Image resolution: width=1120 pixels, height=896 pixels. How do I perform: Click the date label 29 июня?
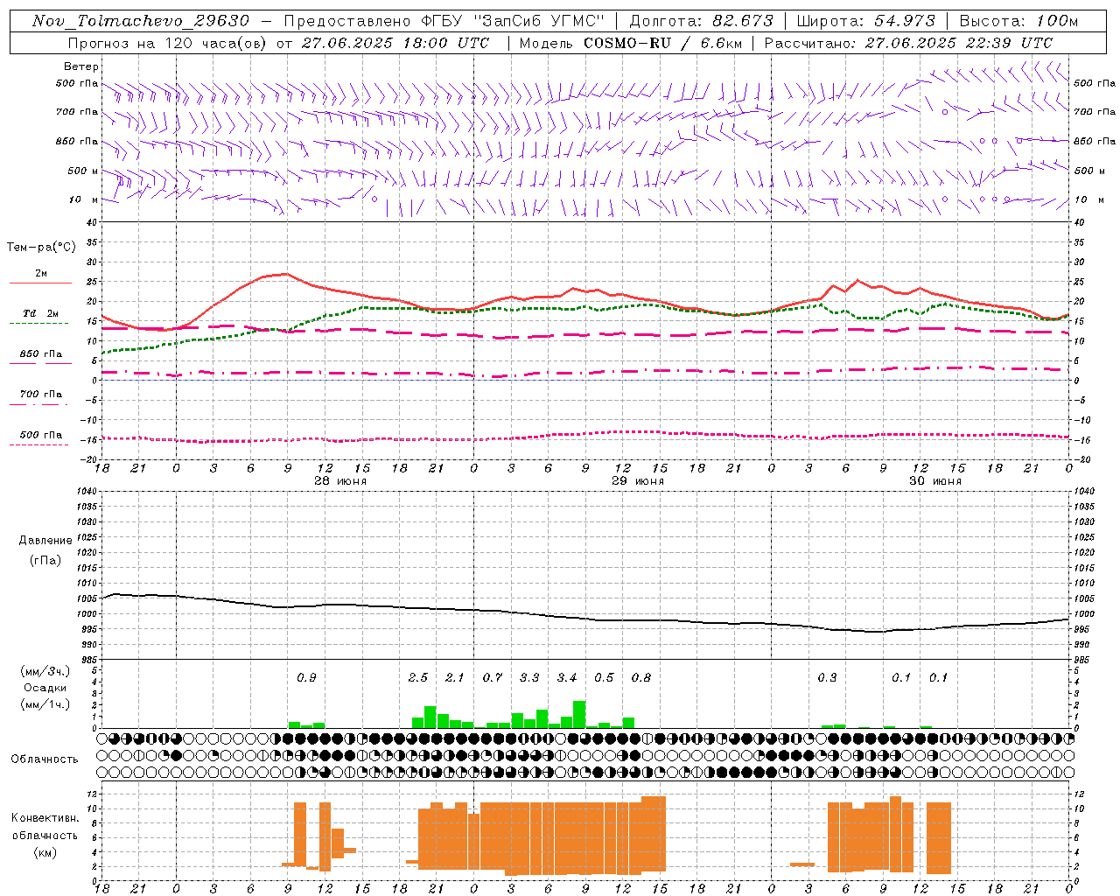[x=638, y=480]
